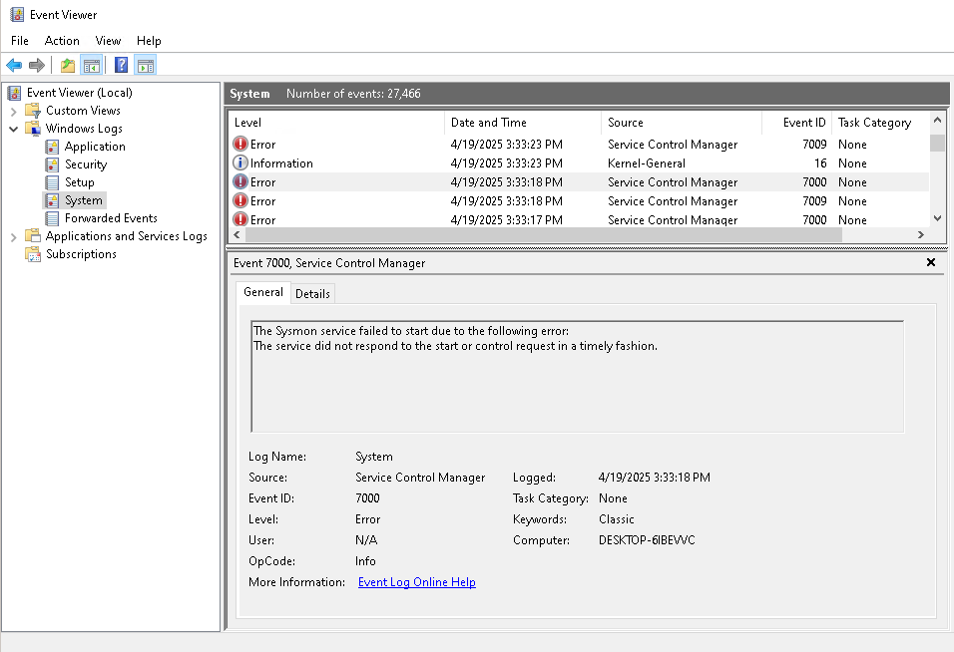The height and width of the screenshot is (652, 954).
Task: Click the event list vertical scrollbar thumb
Action: [938, 143]
